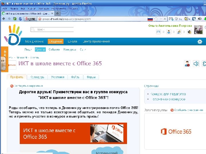Go to Люди subsection
This screenshot has width=206, height=154.
28,50
